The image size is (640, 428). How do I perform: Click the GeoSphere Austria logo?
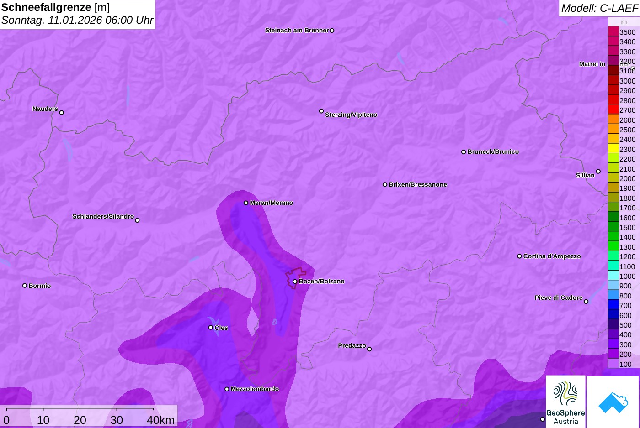pyautogui.click(x=565, y=402)
